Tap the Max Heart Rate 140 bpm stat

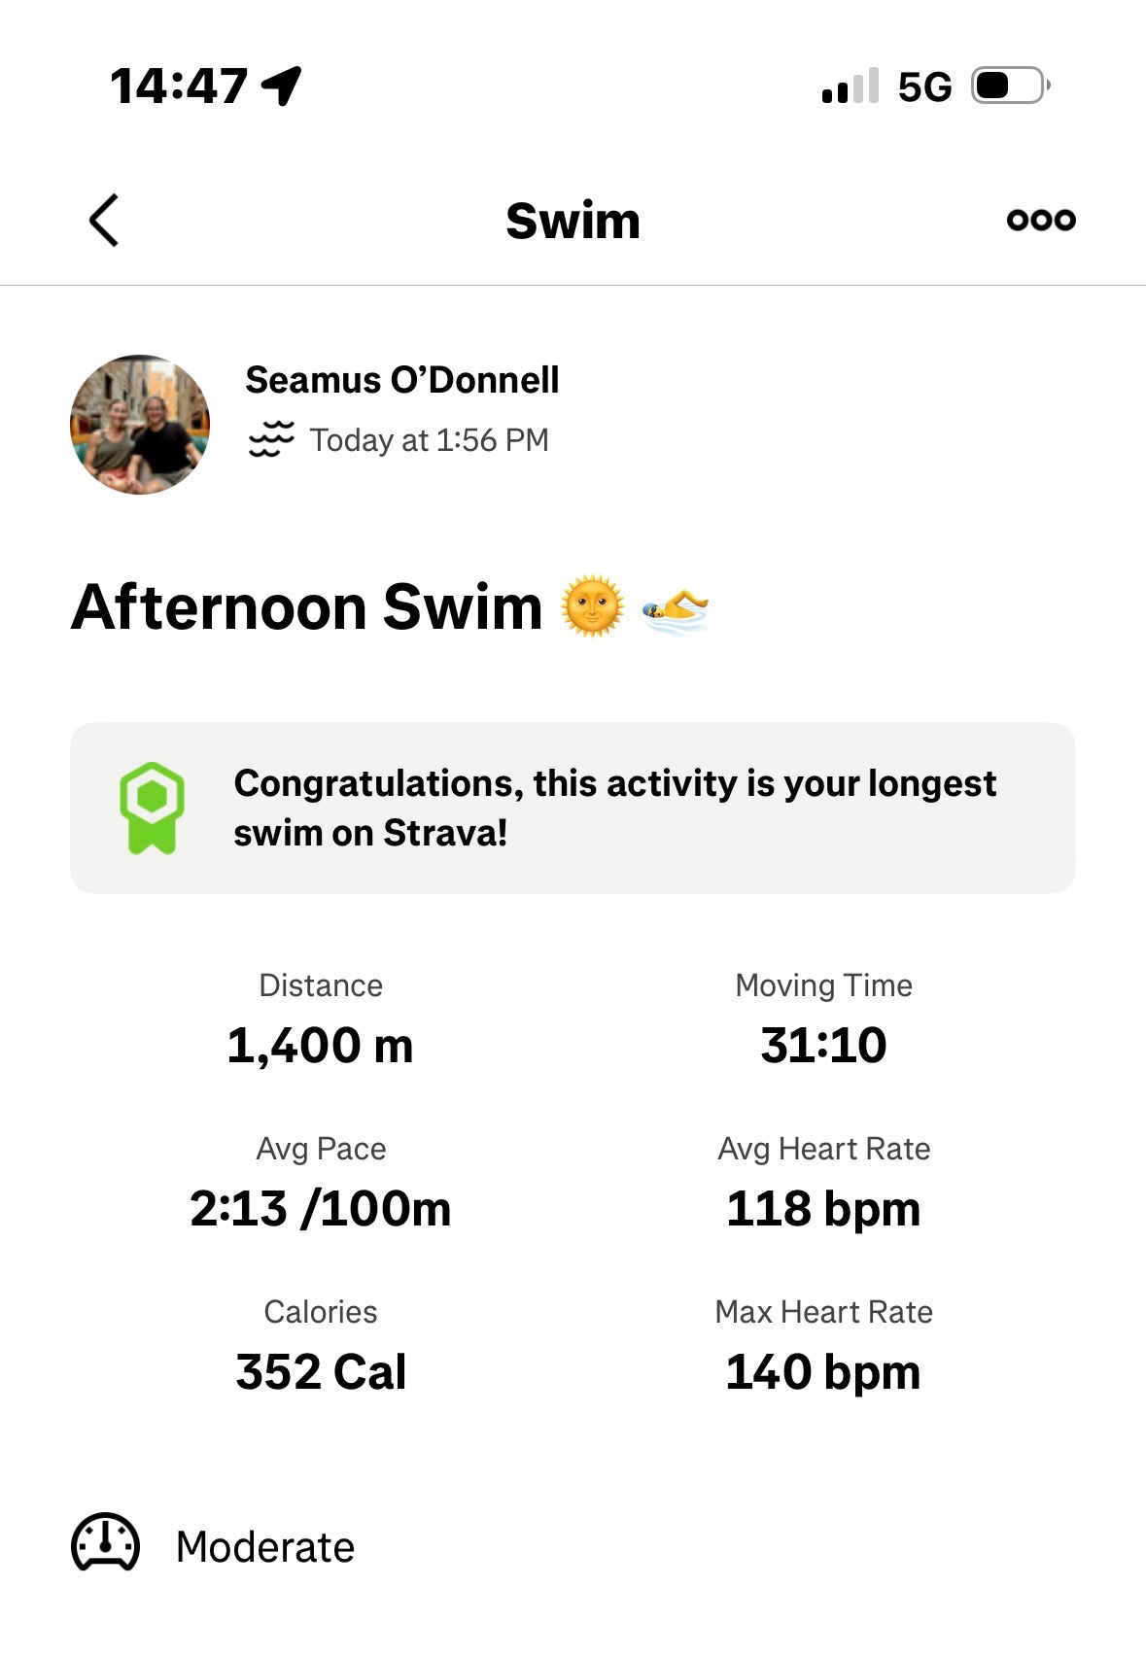(x=823, y=1372)
